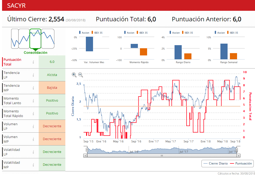The width and height of the screenshot is (255, 175).
Task: Click Decreciente value for Volumen MP
Action: click(52, 139)
